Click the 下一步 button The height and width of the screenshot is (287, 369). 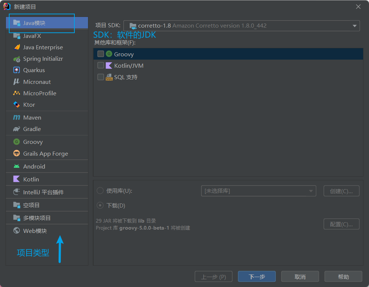tap(257, 276)
